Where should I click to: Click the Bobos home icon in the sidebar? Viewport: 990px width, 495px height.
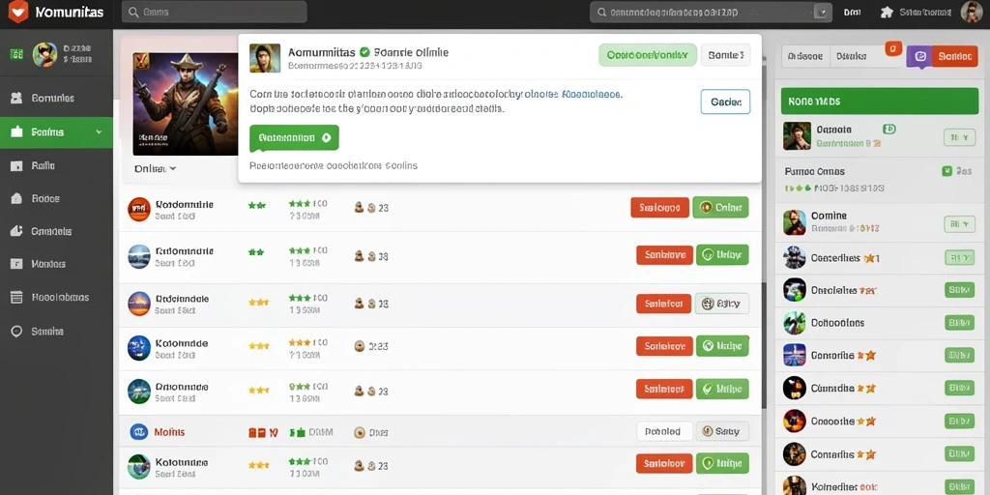17,198
